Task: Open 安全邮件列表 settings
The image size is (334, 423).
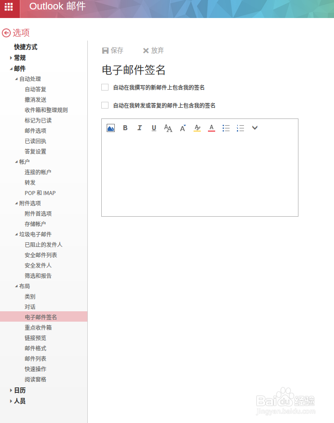Action: pyautogui.click(x=41, y=255)
